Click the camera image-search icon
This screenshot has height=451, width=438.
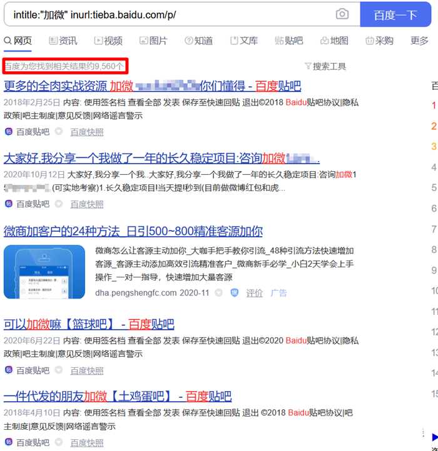pyautogui.click(x=342, y=14)
